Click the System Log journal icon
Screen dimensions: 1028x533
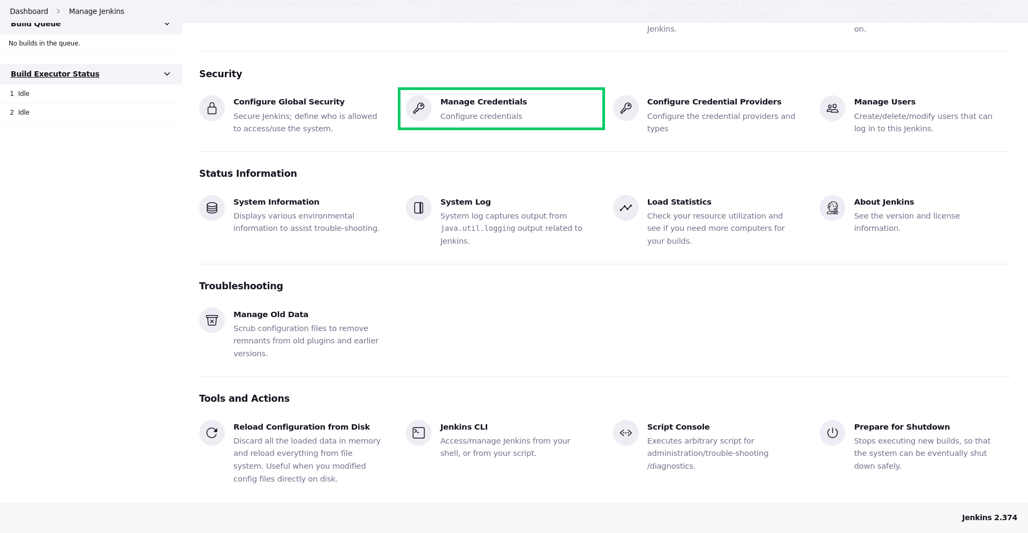[x=419, y=208]
